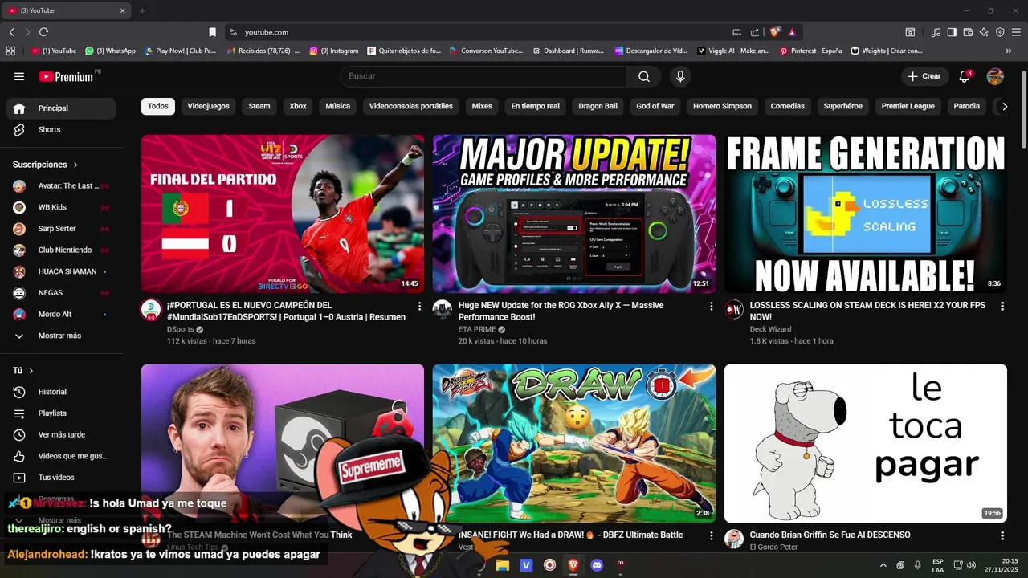
Task: Open the Deck Wizard channel link
Action: pyautogui.click(x=770, y=329)
